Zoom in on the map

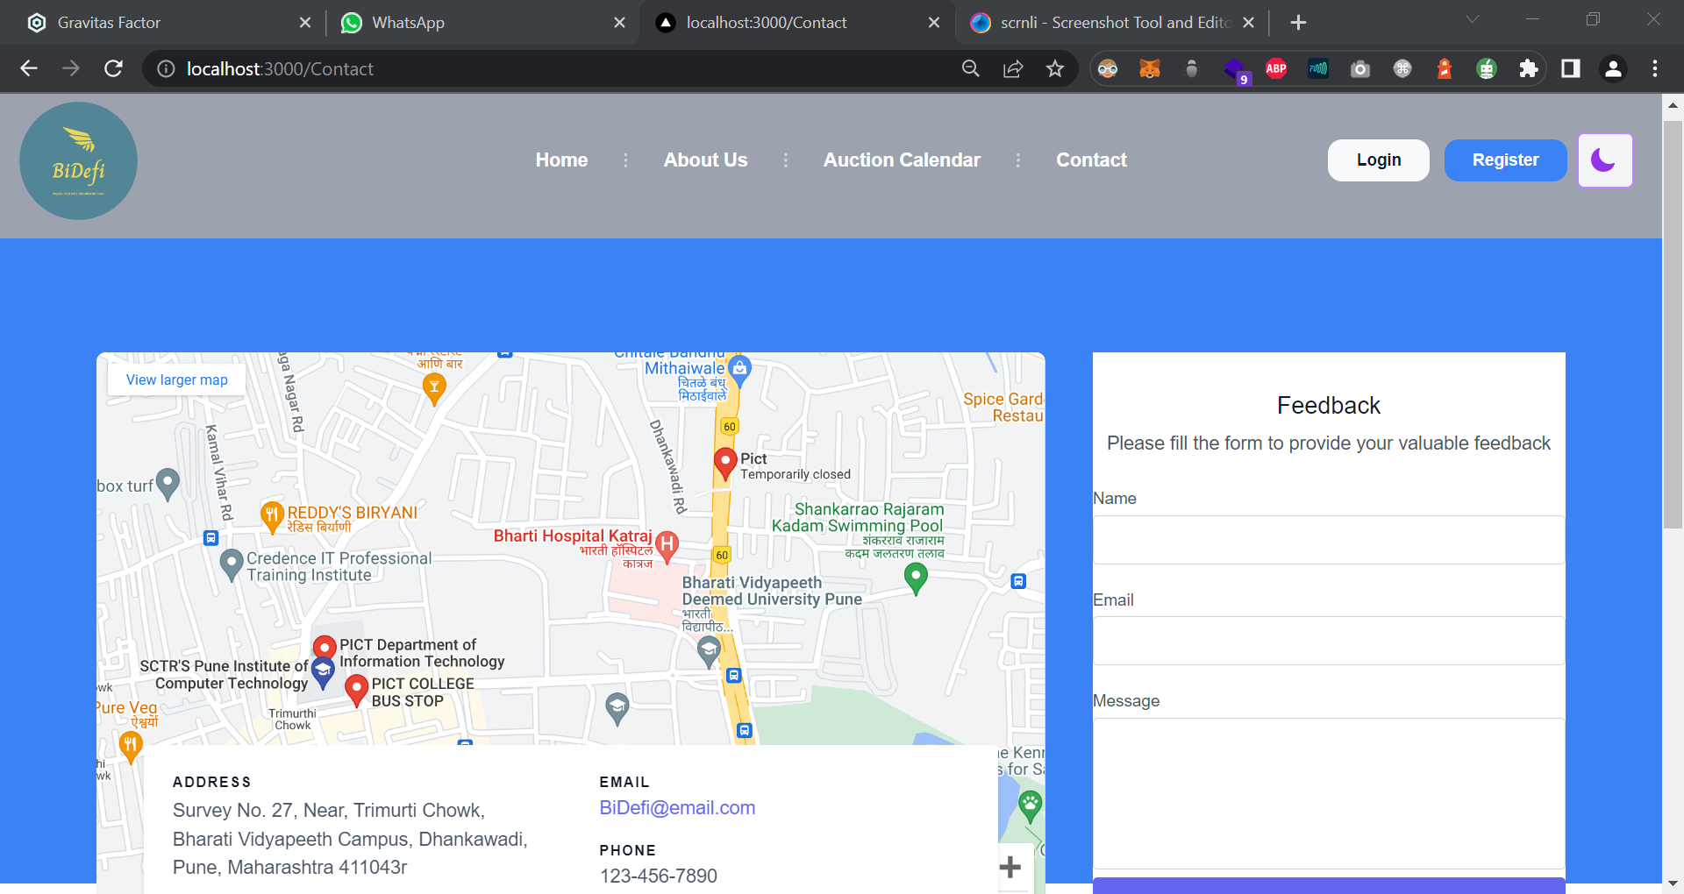coord(1010,868)
